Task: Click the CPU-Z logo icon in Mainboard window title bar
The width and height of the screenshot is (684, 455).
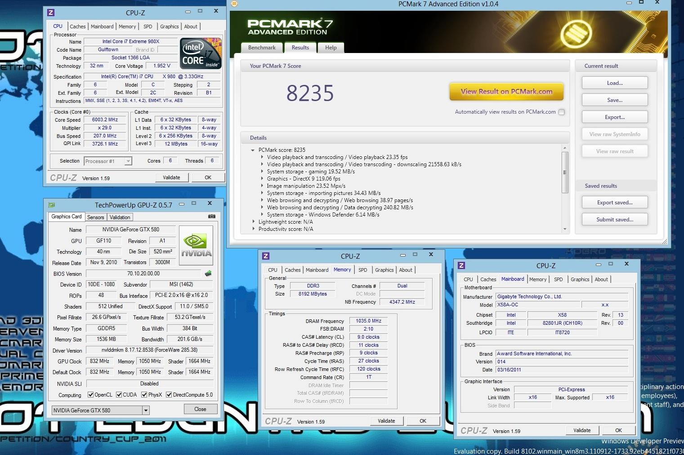Action: pyautogui.click(x=461, y=265)
